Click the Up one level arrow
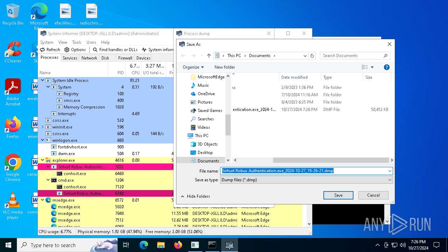The image size is (448, 252). click(x=209, y=56)
